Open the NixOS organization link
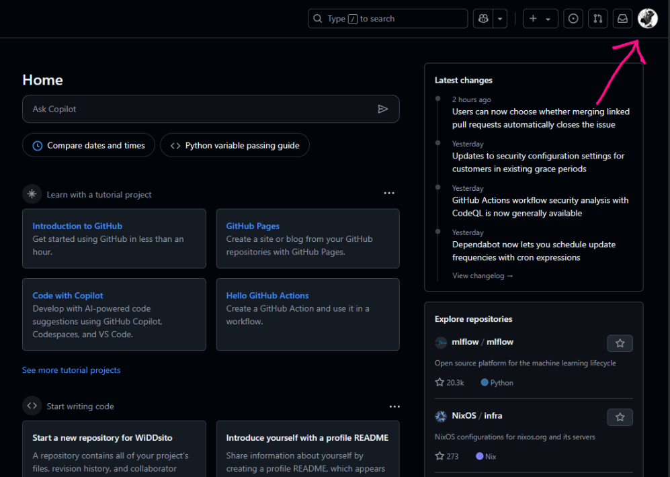670x477 pixels. click(464, 416)
